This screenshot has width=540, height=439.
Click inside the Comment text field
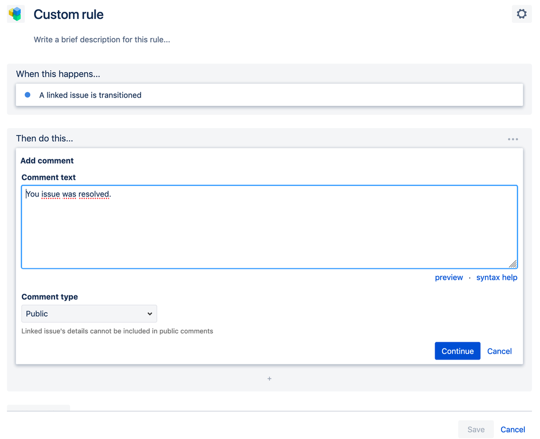(x=269, y=227)
